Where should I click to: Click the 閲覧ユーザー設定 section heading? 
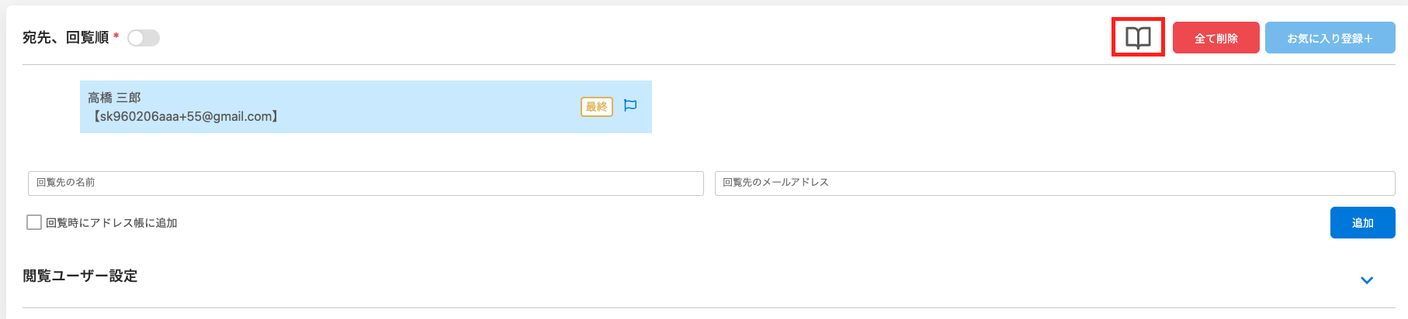click(x=80, y=276)
